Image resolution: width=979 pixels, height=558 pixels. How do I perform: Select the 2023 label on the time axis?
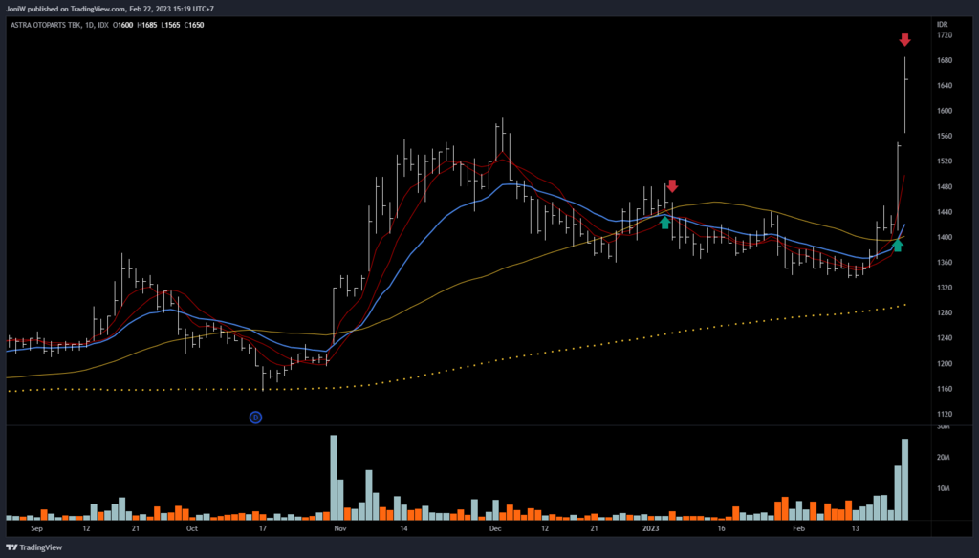pyautogui.click(x=650, y=527)
